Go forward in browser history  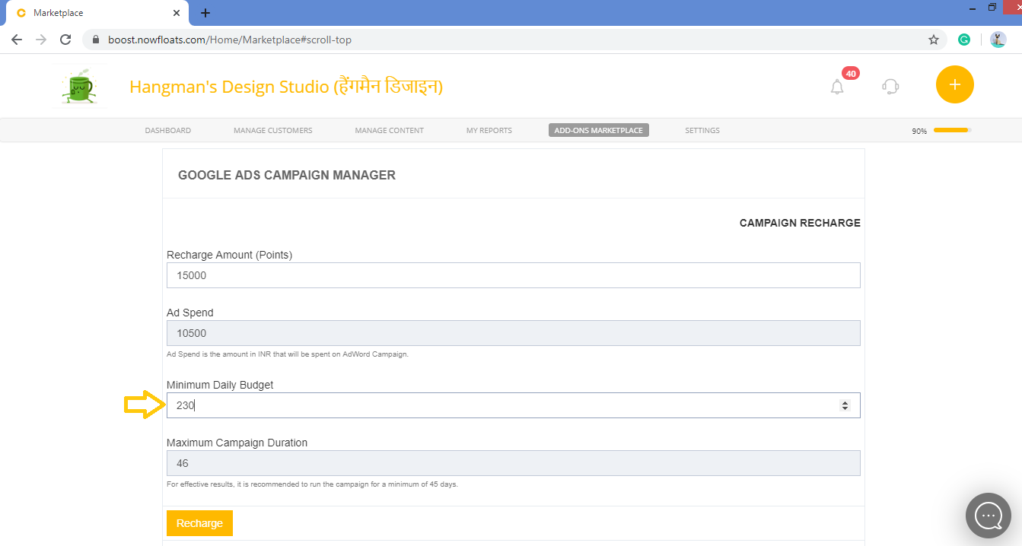[41, 40]
